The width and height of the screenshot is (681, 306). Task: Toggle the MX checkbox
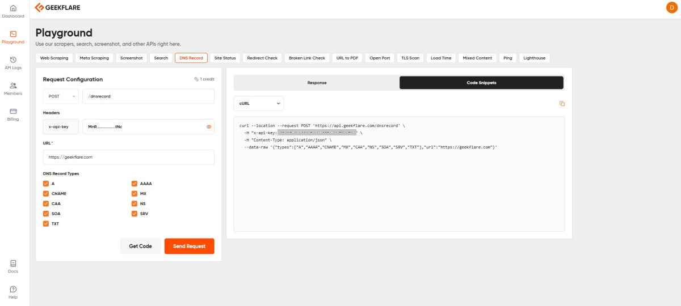point(134,193)
